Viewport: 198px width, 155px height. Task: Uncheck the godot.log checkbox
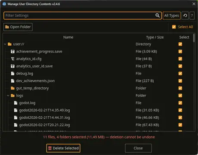180,103
